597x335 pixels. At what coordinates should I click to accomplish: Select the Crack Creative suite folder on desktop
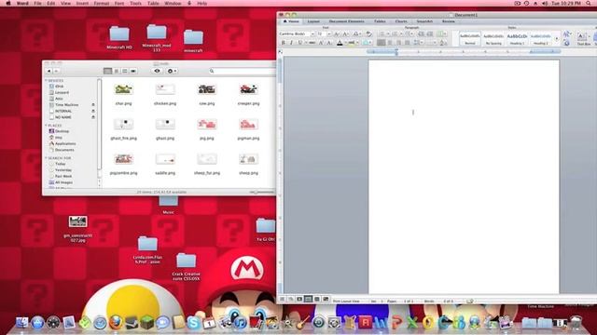186,267
